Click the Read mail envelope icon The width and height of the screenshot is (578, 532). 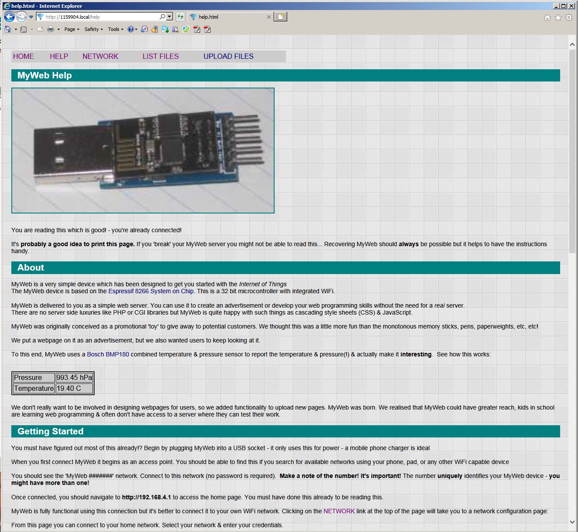pyautogui.click(x=40, y=29)
